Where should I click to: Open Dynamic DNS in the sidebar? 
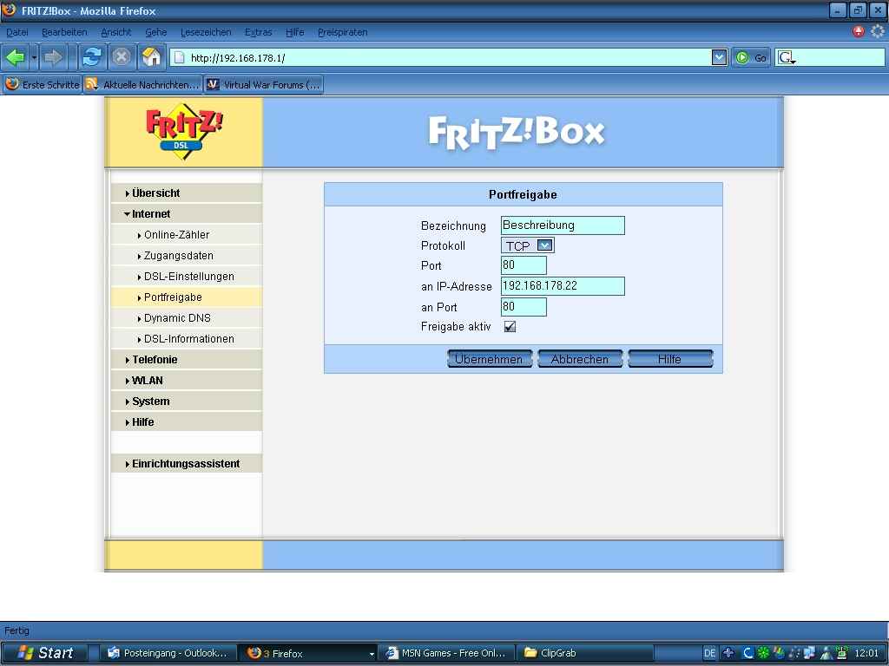[187, 318]
